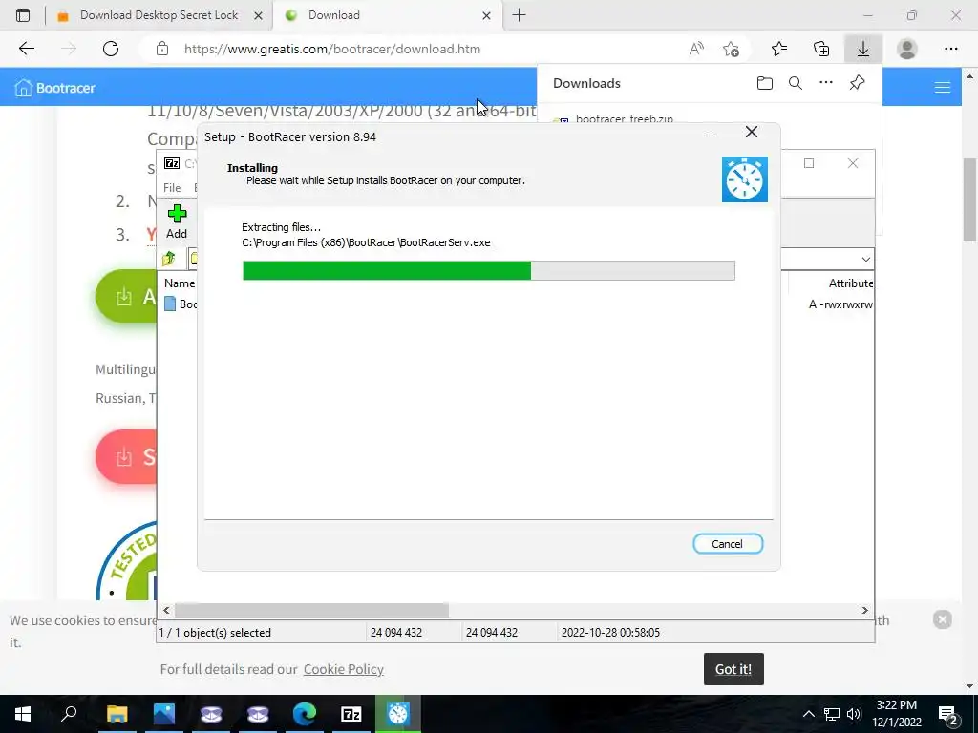This screenshot has height=733, width=978.
Task: Search downloads in Downloads panel
Action: tap(796, 83)
